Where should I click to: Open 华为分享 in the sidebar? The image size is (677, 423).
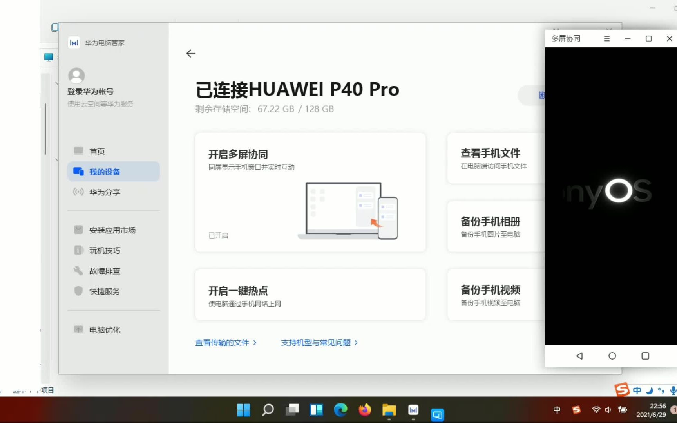point(105,192)
